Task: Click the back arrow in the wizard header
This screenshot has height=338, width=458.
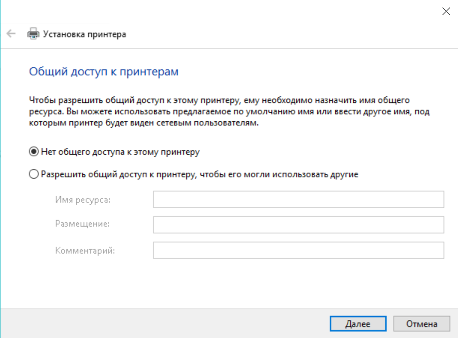Action: click(10, 34)
